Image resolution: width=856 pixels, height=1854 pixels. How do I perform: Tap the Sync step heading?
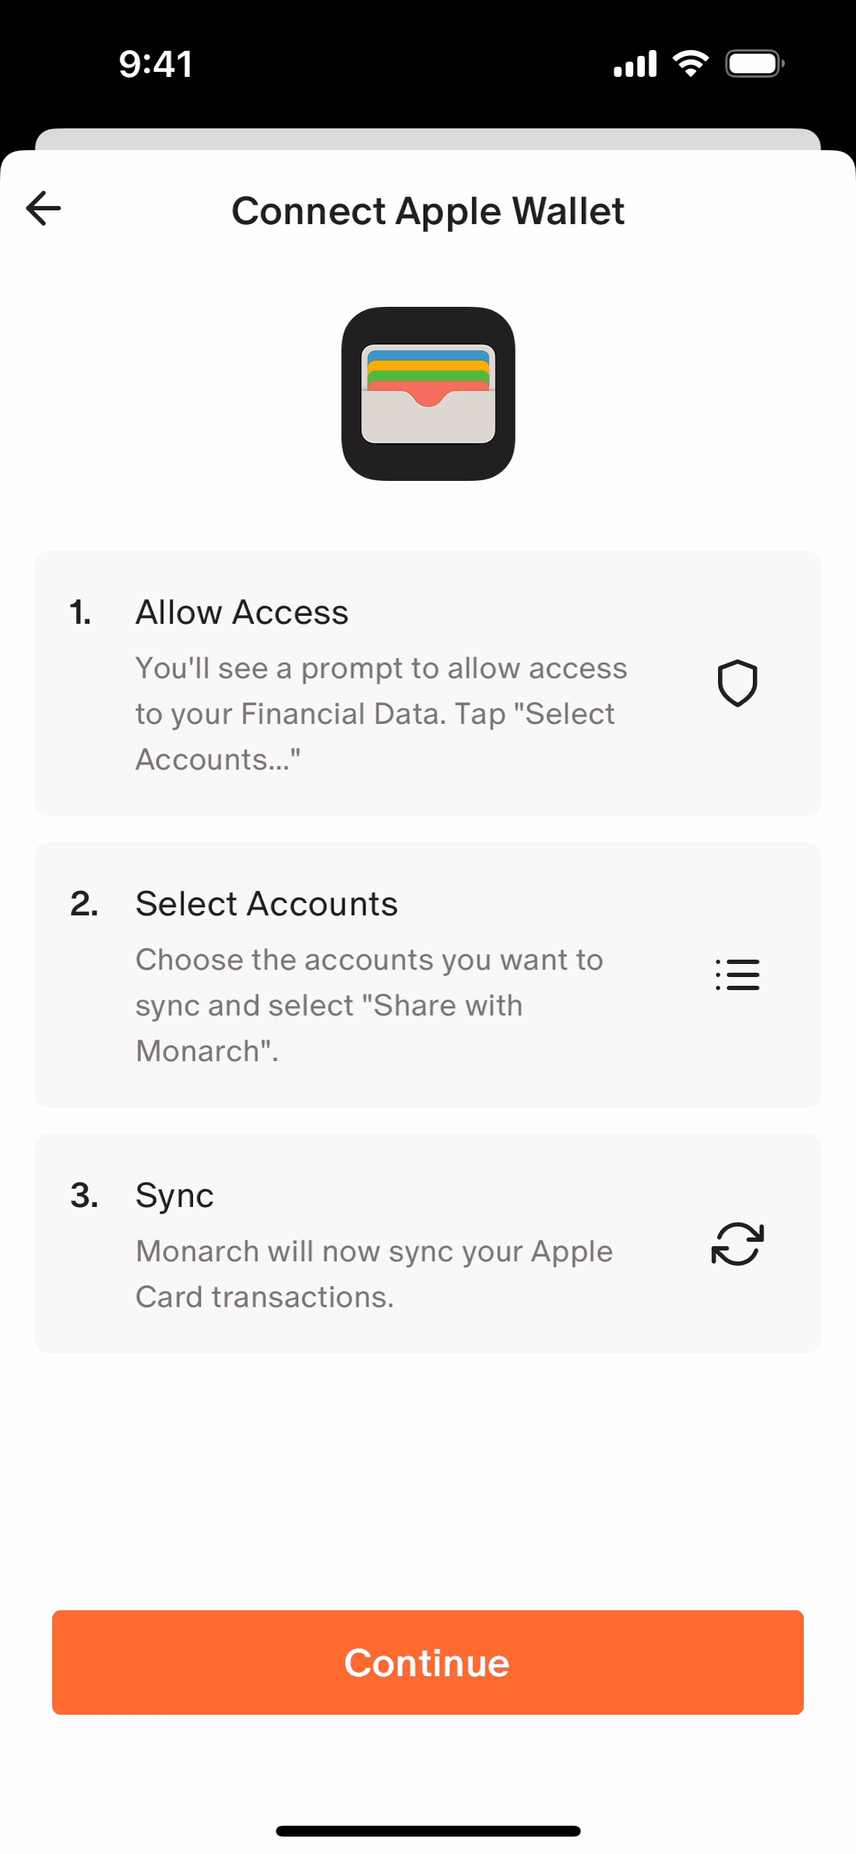tap(174, 1195)
